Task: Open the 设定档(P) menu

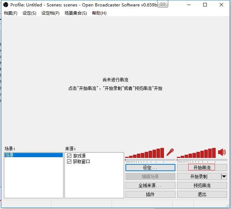Action: 50,13
